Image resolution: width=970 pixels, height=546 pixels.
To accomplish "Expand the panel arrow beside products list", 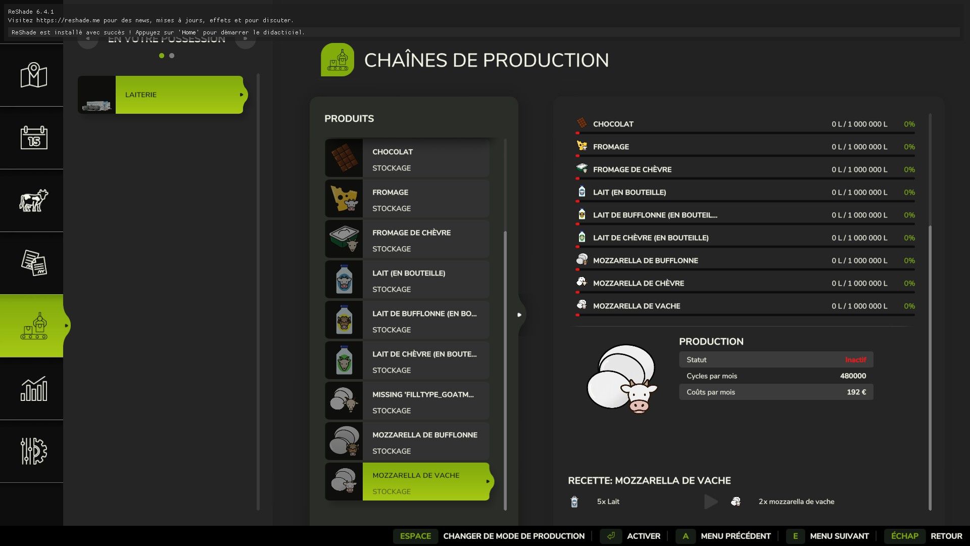I will (519, 315).
